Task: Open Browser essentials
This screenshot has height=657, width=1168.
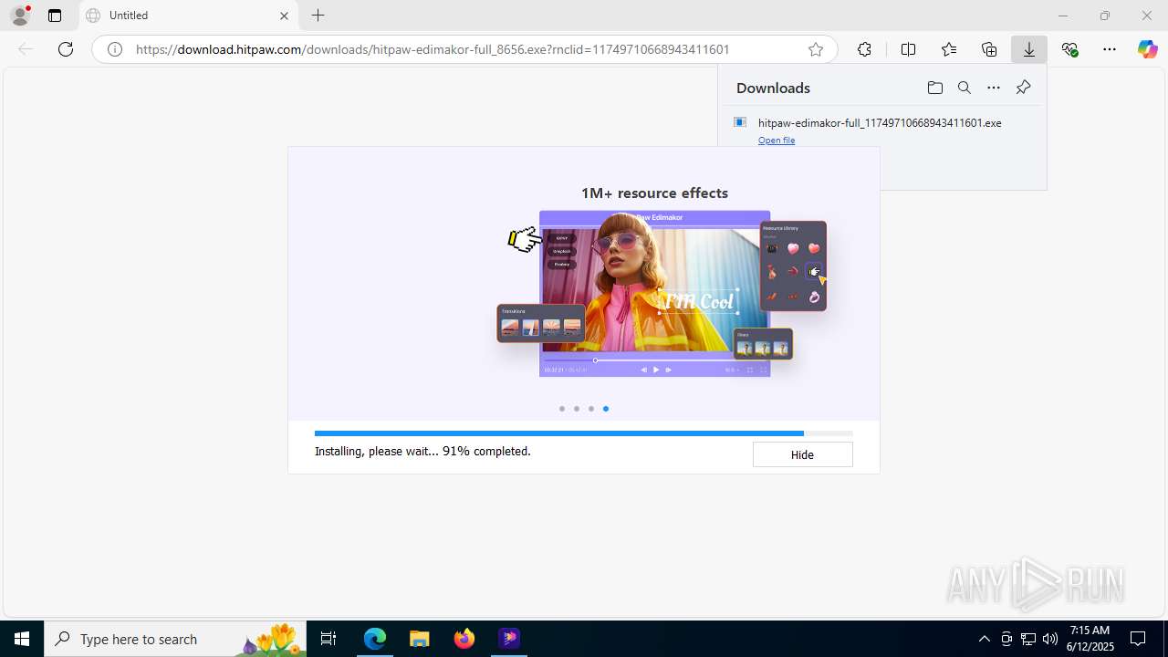Action: [x=1070, y=49]
